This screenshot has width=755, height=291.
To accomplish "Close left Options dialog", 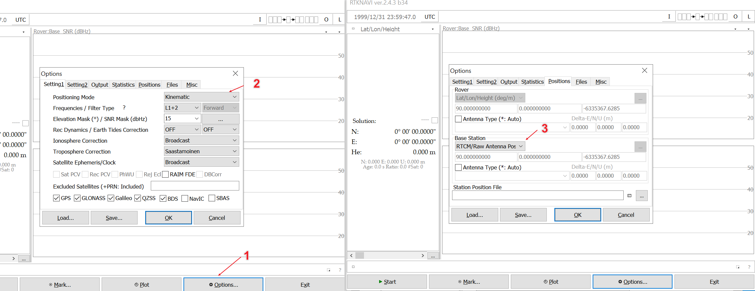I will pyautogui.click(x=236, y=73).
